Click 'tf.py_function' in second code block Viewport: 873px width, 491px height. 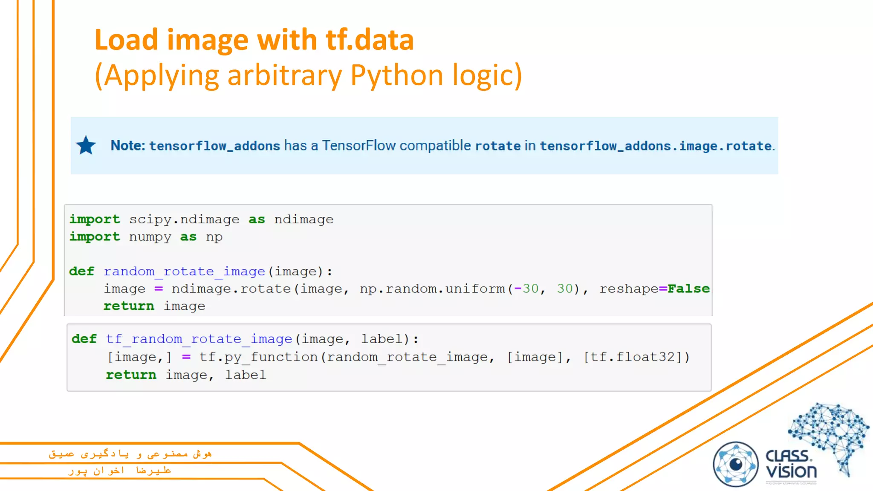coord(258,357)
